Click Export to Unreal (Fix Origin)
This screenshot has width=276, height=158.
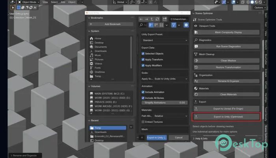[x=227, y=109]
